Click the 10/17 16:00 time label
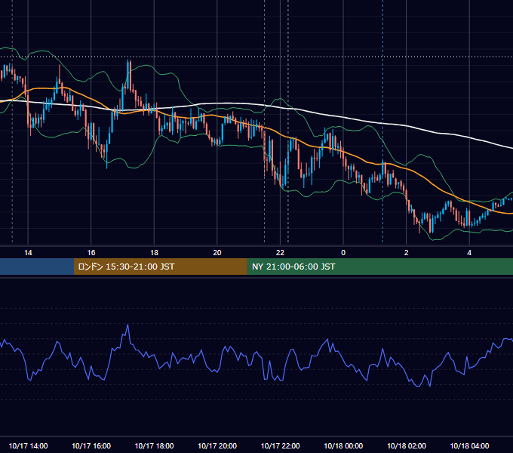This screenshot has height=453, width=513. tap(91, 445)
